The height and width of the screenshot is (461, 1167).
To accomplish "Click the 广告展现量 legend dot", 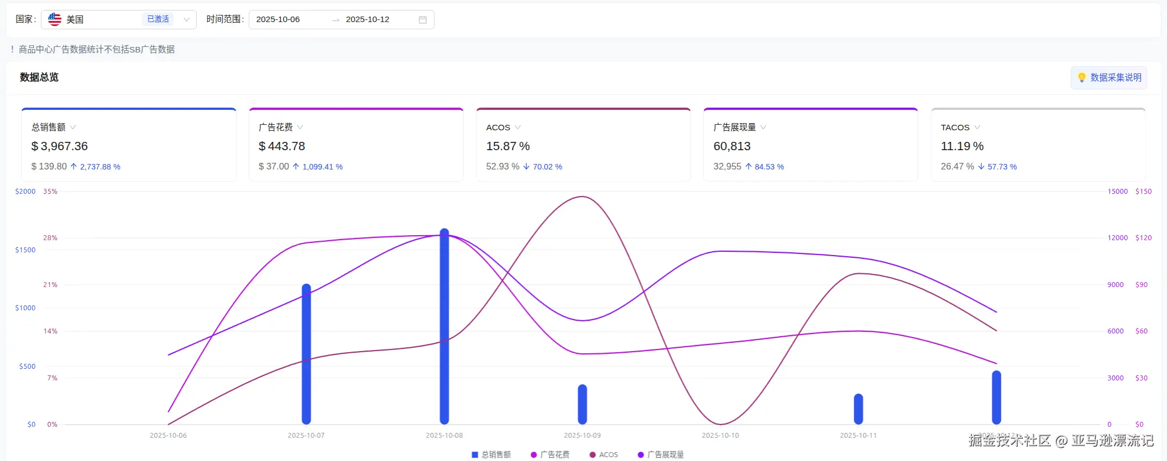I will [x=641, y=454].
